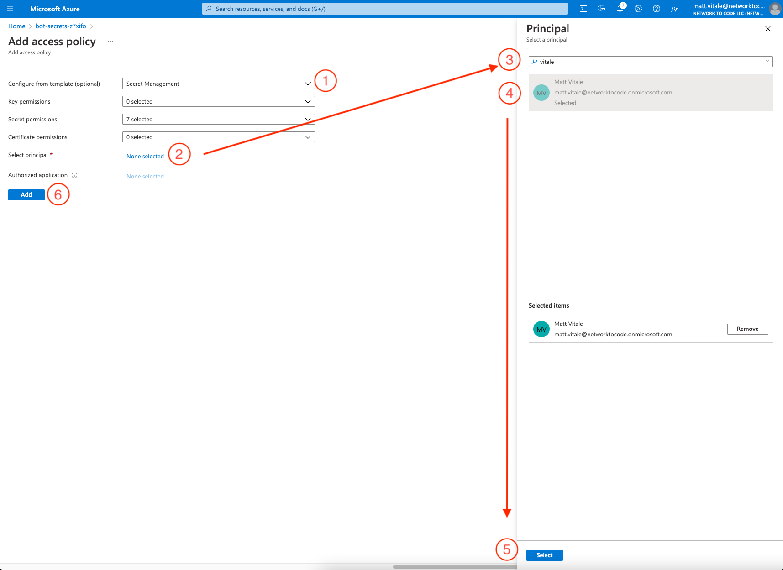This screenshot has height=570, width=783.
Task: Open the Key permissions dropdown
Action: 218,101
